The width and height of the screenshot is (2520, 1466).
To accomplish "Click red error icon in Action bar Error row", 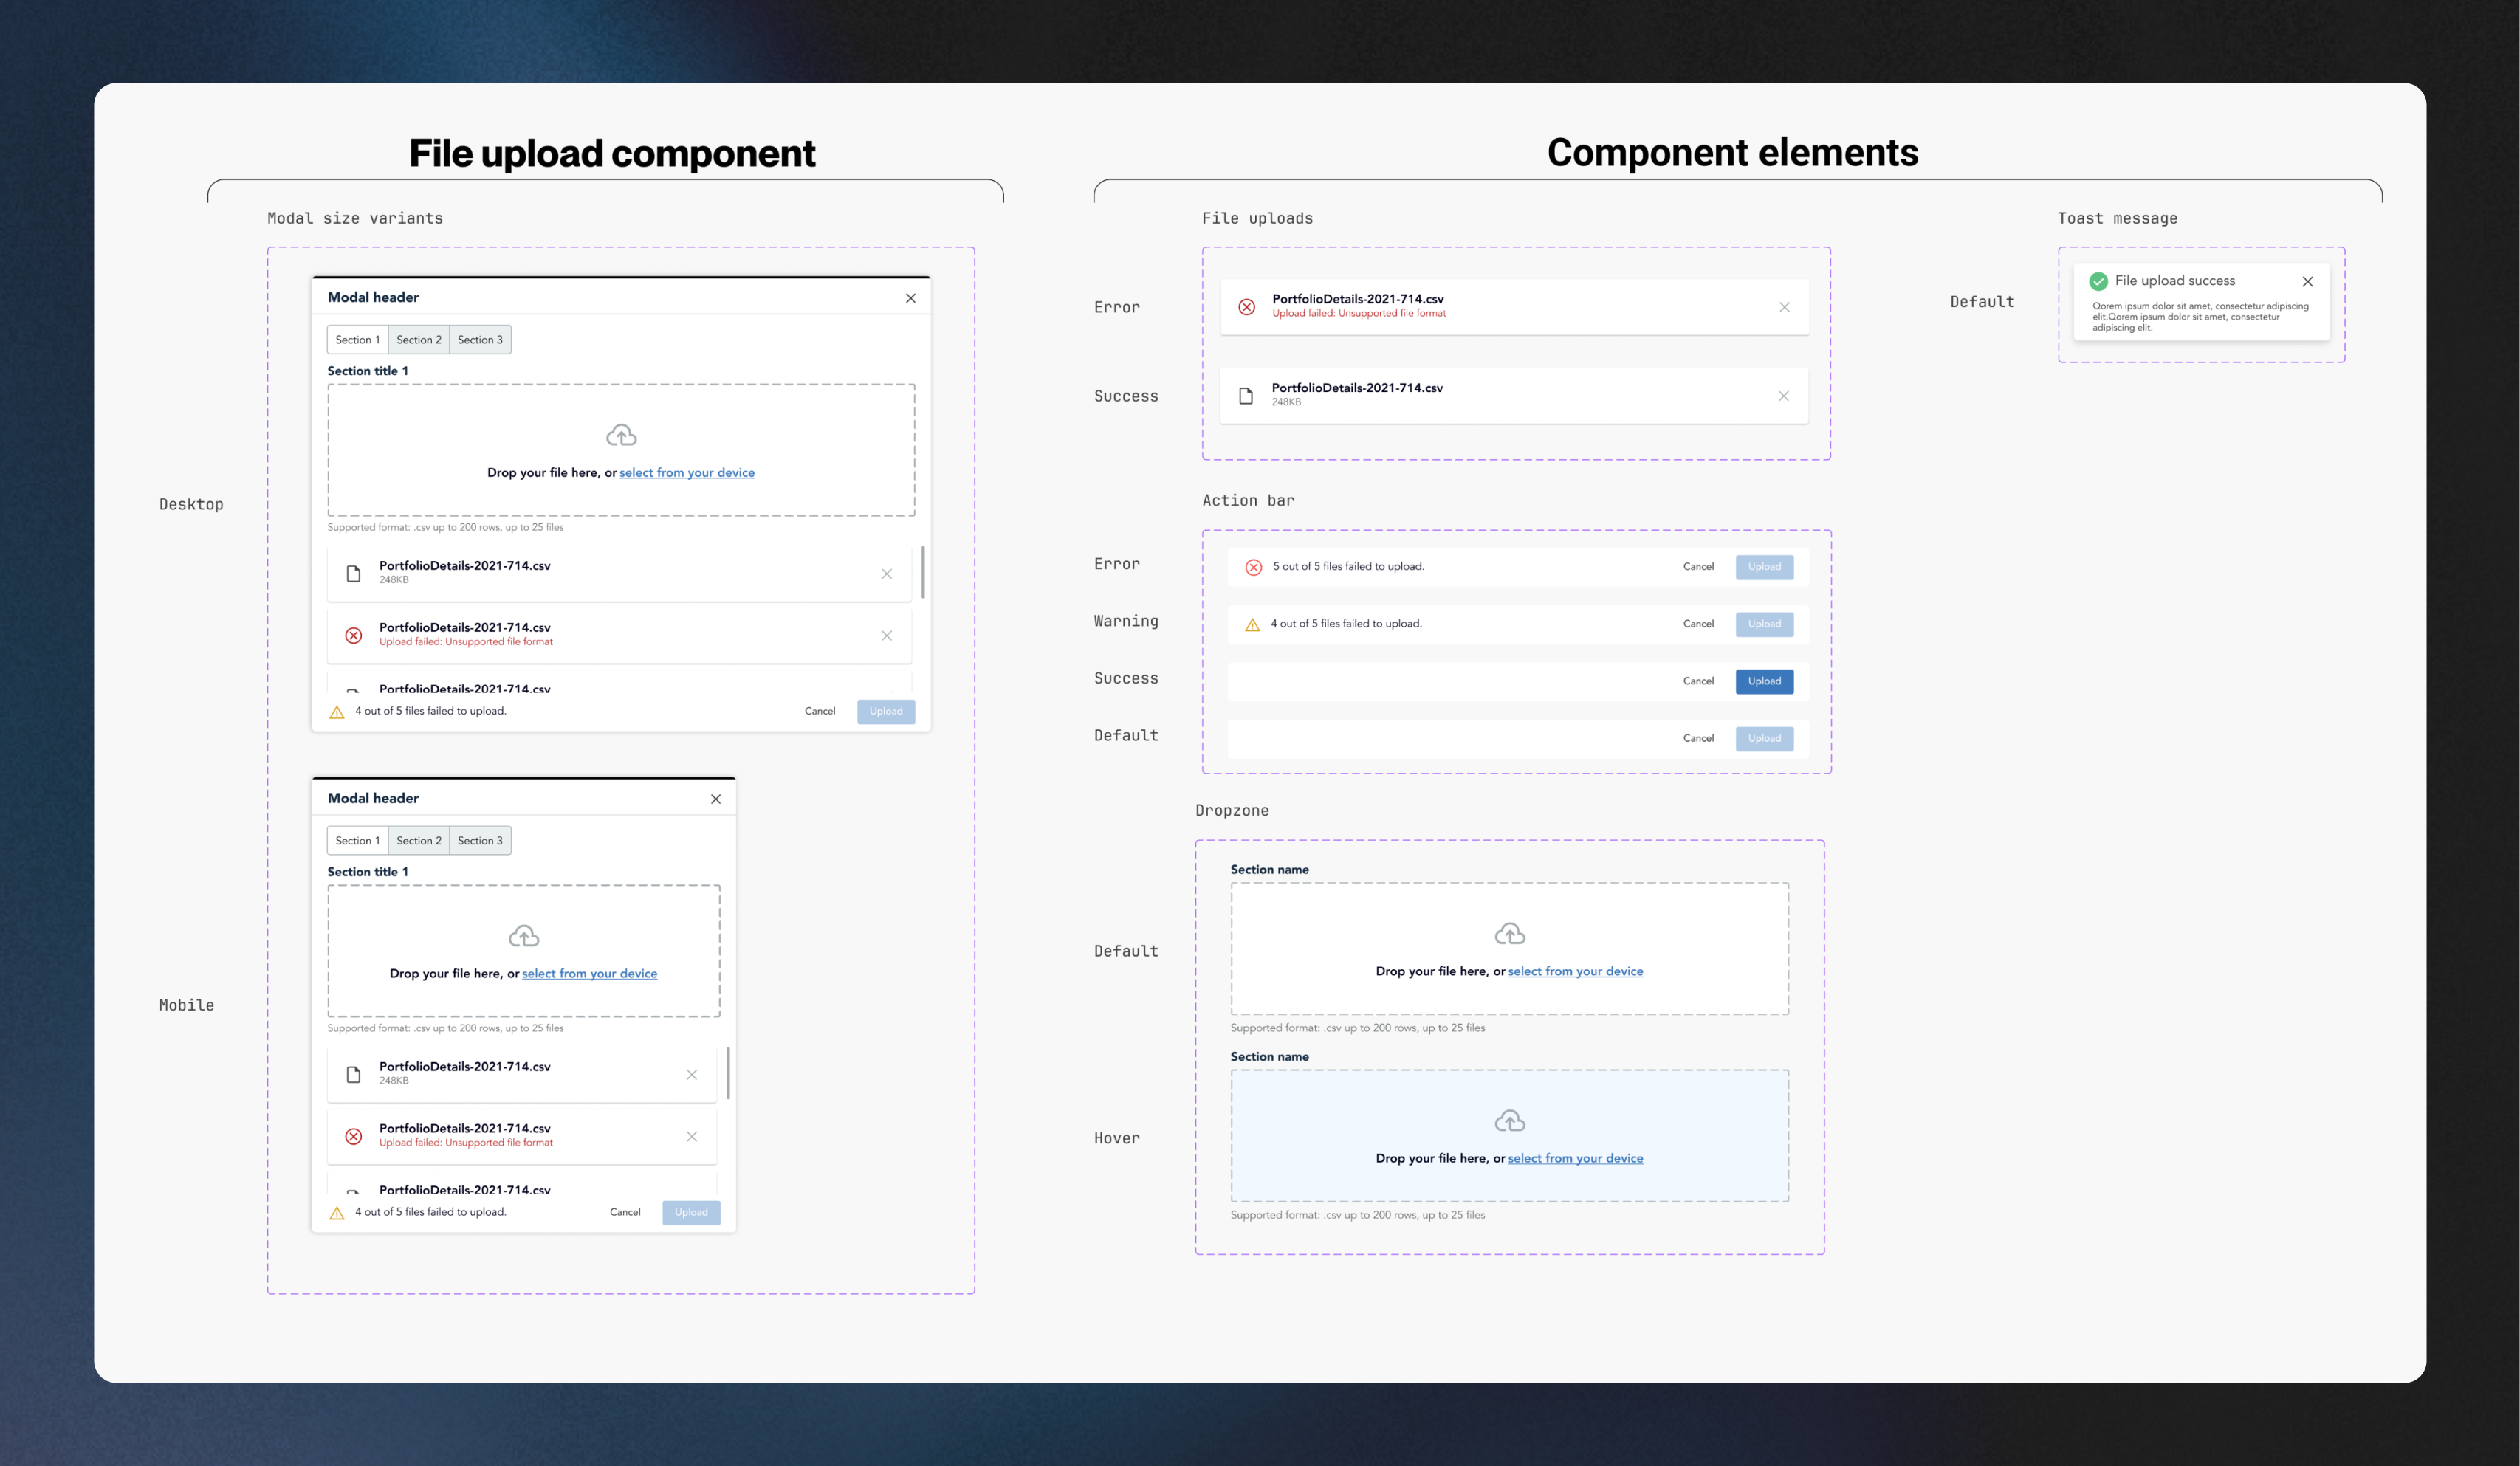I will click(x=1253, y=567).
